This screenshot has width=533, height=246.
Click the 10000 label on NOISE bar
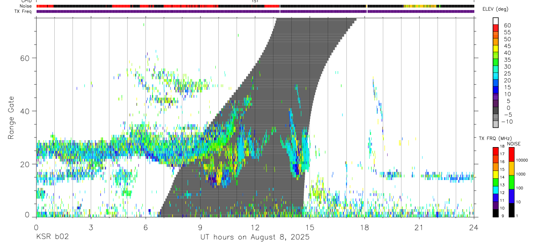pos(522,160)
